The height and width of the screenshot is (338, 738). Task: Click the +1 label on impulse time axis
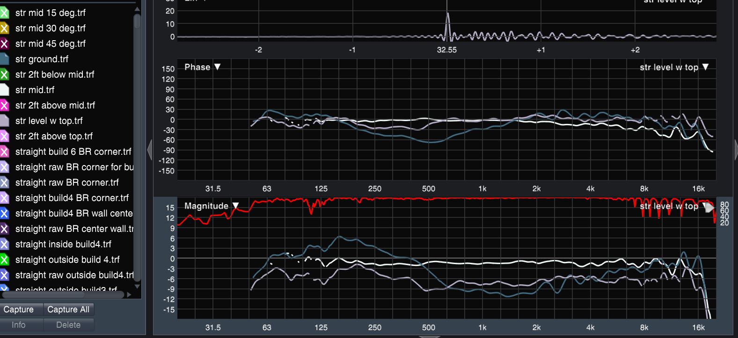pos(541,50)
